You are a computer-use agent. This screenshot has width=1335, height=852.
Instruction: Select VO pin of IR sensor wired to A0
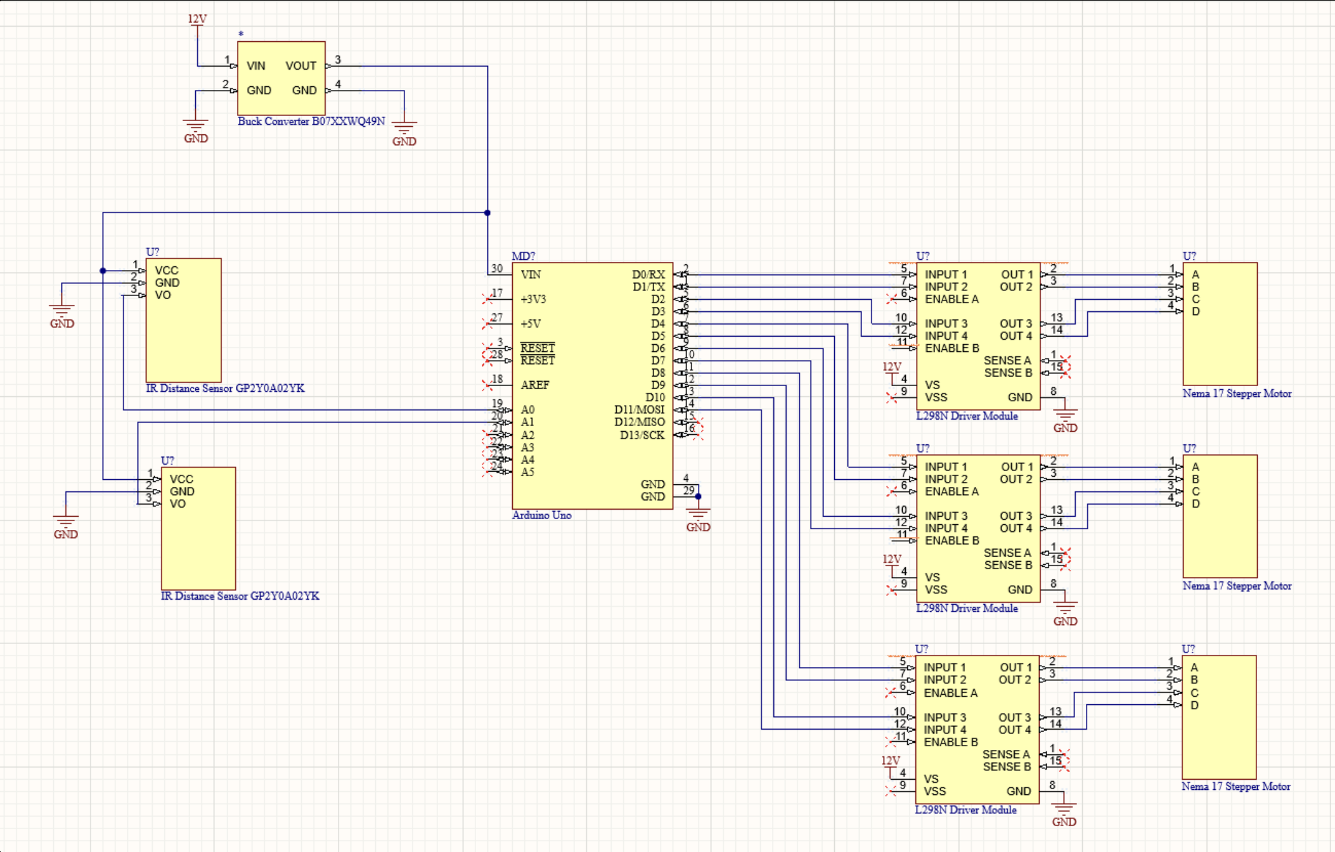coord(163,295)
